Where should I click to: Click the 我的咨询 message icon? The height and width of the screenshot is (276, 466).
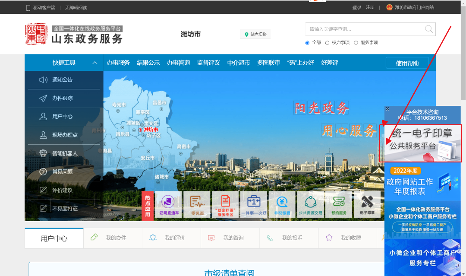pos(211,238)
